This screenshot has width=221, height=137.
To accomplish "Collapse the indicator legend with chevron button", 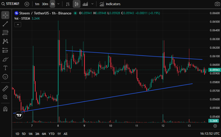I will (18, 25).
